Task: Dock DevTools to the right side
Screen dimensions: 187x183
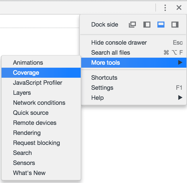Action: 175,25
